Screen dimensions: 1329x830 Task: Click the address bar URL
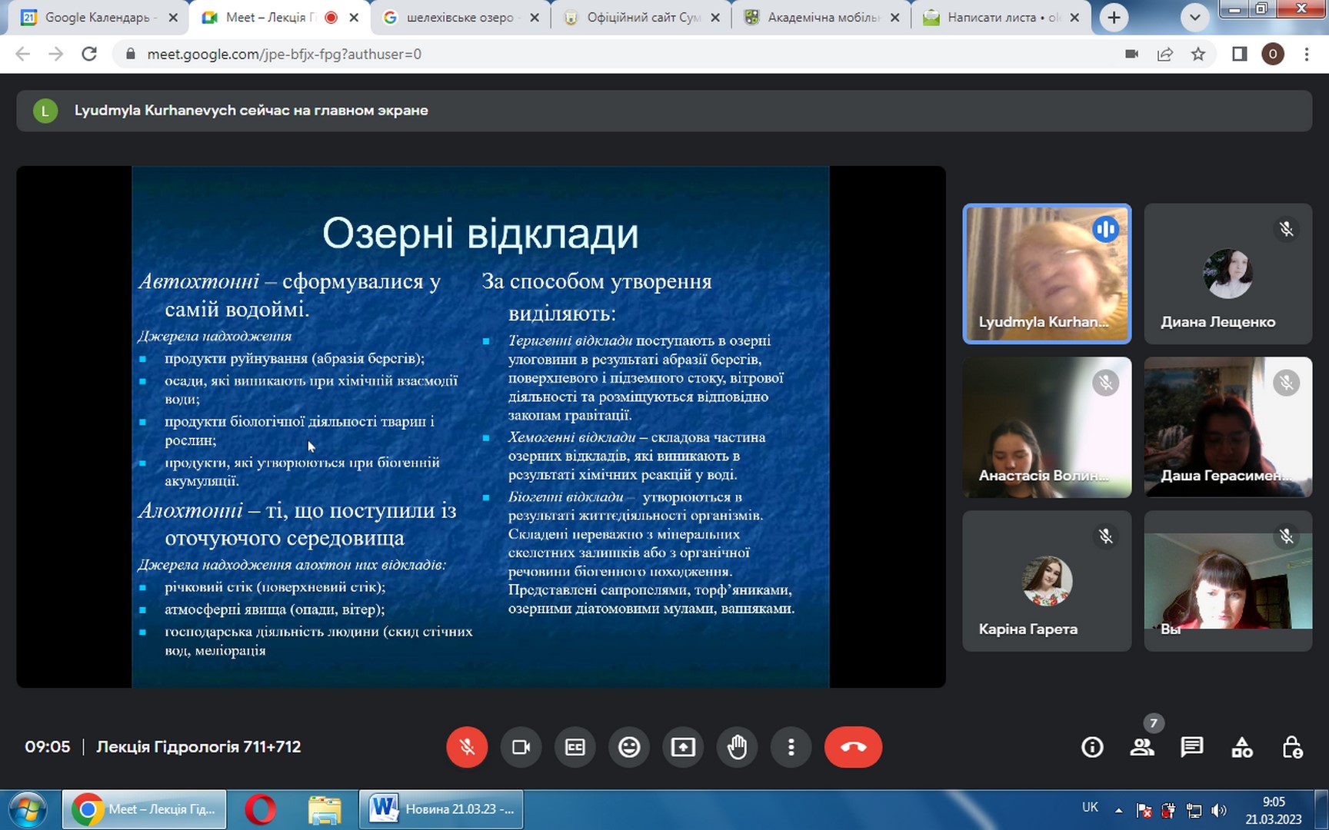click(284, 54)
